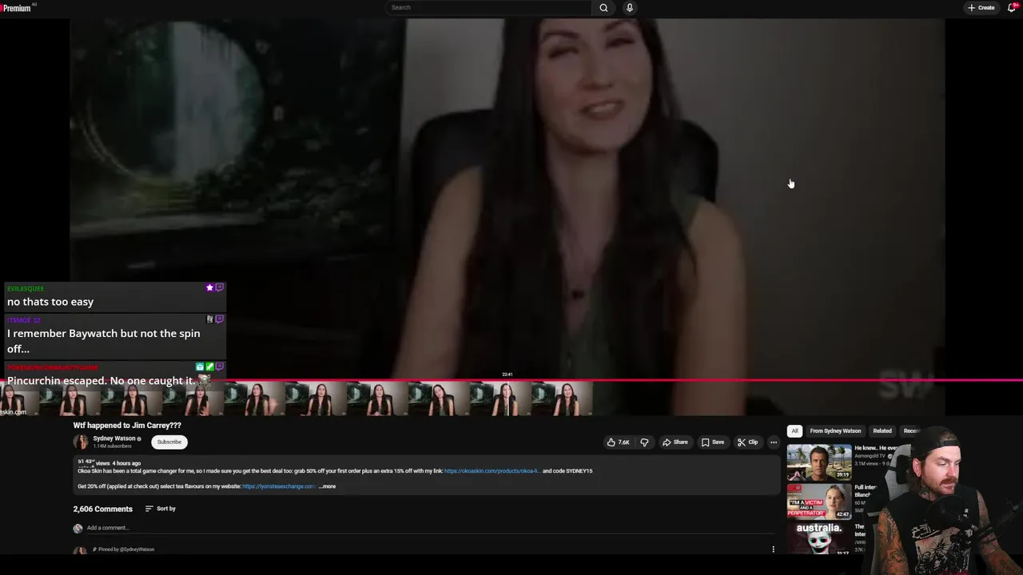This screenshot has width=1023, height=575.
Task: Open the notifications bell
Action: pyautogui.click(x=1012, y=8)
